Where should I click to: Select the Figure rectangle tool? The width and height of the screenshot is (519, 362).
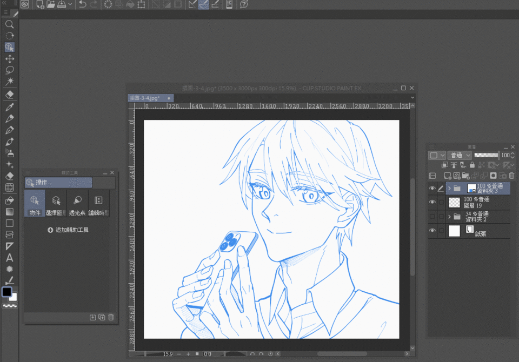click(10, 223)
